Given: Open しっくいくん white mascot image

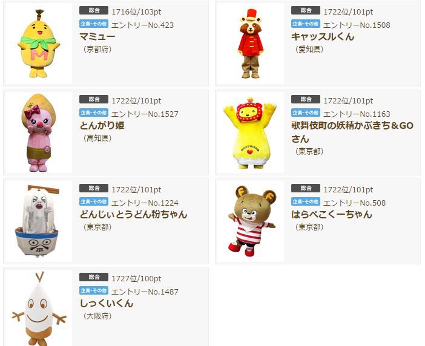Looking at the screenshot, I should pos(39,308).
